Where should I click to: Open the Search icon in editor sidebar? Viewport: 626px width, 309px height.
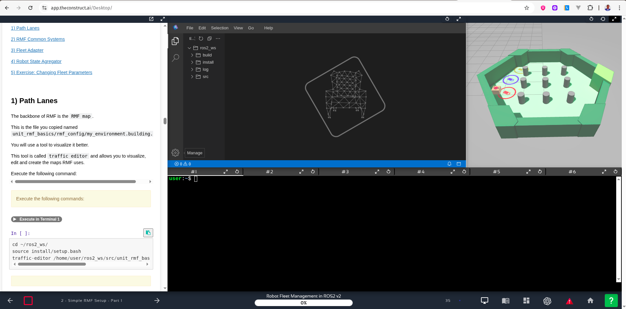pyautogui.click(x=175, y=58)
